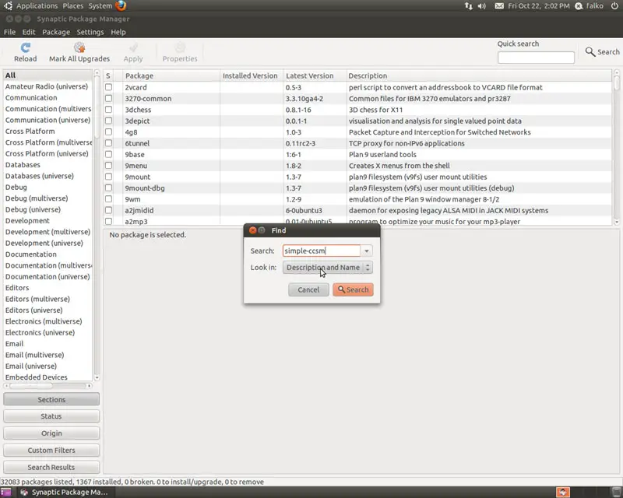Viewport: 623px width, 498px height.
Task: Click the sections list horizontal scrollbar
Action: [48, 386]
